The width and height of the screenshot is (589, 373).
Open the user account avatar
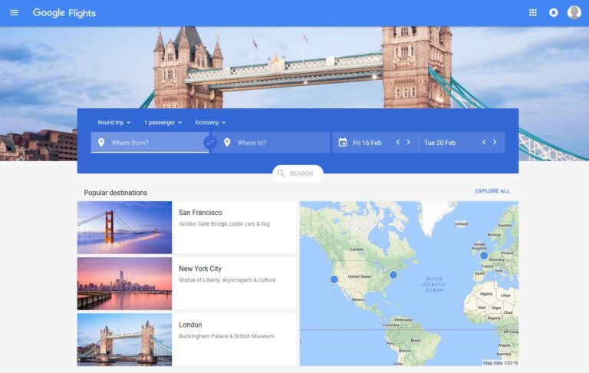574,12
